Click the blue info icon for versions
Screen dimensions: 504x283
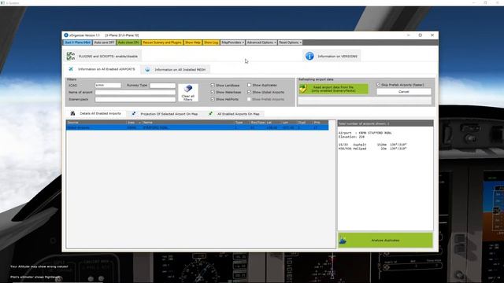point(309,56)
